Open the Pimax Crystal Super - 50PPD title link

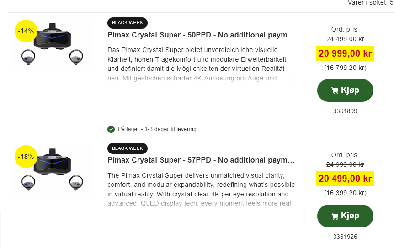point(201,35)
